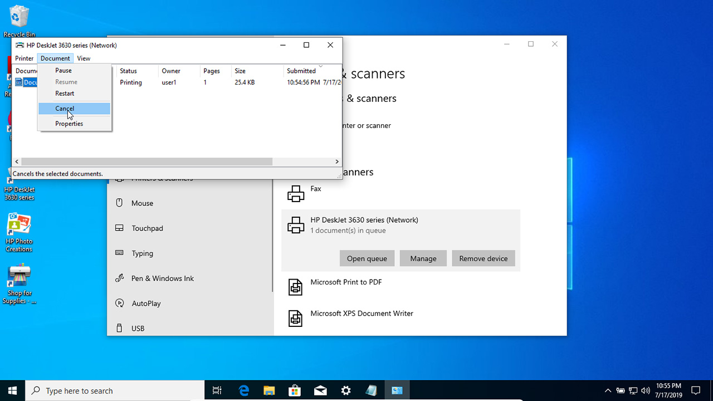The height and width of the screenshot is (401, 713).
Task: Select USB in the Settings sidebar
Action: [x=189, y=329]
